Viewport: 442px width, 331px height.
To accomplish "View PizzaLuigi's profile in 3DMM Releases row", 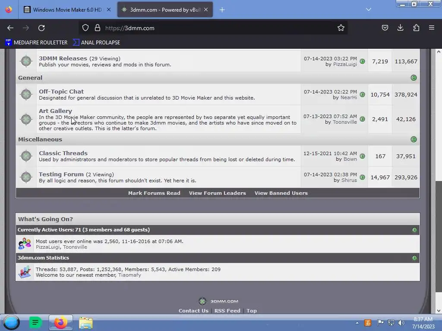I will [x=345, y=64].
